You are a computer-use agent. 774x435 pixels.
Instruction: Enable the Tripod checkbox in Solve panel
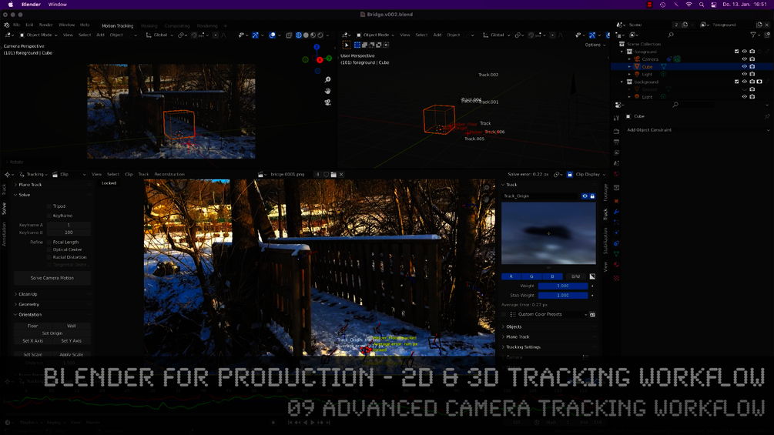point(49,206)
